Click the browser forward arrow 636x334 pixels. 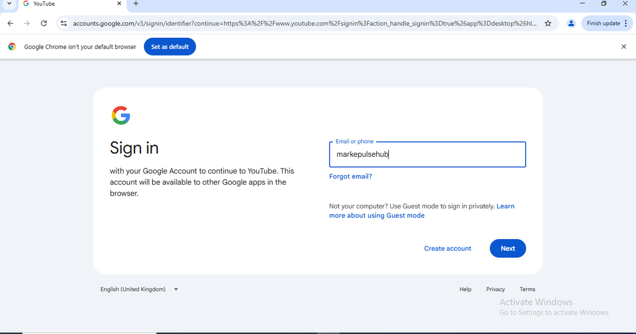click(27, 23)
